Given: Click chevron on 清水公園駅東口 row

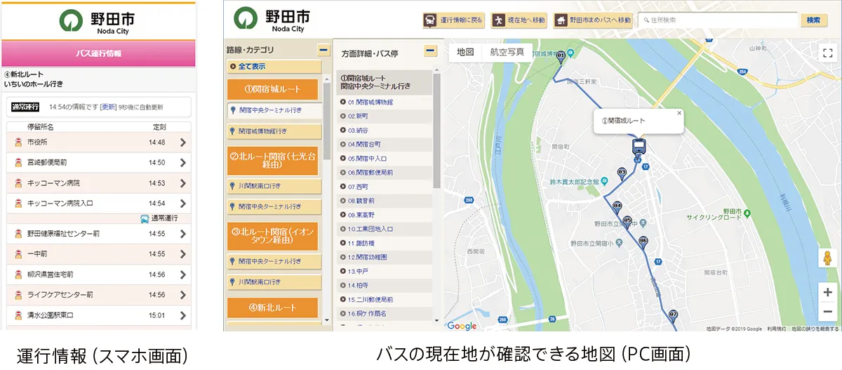Looking at the screenshot, I should pyautogui.click(x=183, y=315).
